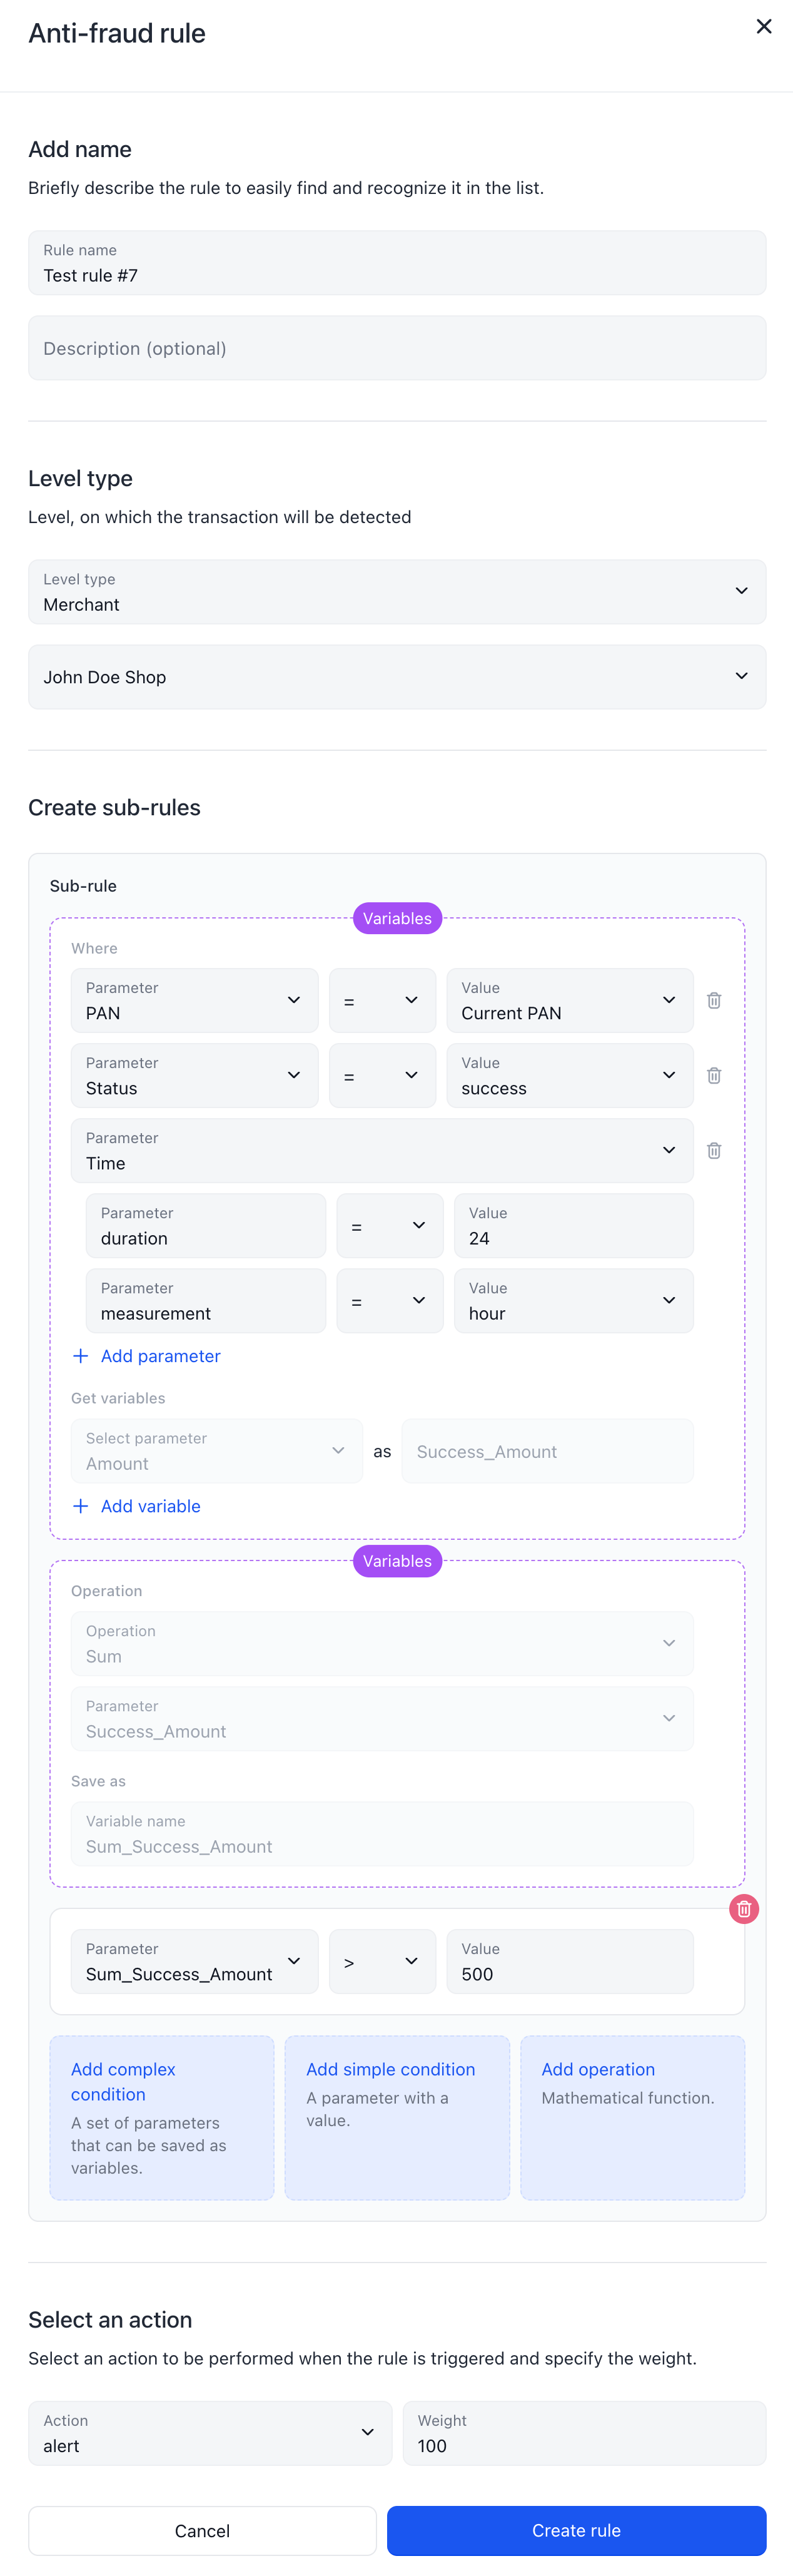Change the Current PAN value dropdown
The image size is (793, 2576).
pyautogui.click(x=570, y=1000)
